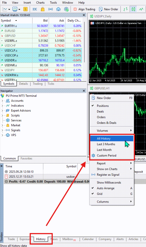Open the View menu
This screenshot has width=146, height=247.
click(x=15, y=2)
